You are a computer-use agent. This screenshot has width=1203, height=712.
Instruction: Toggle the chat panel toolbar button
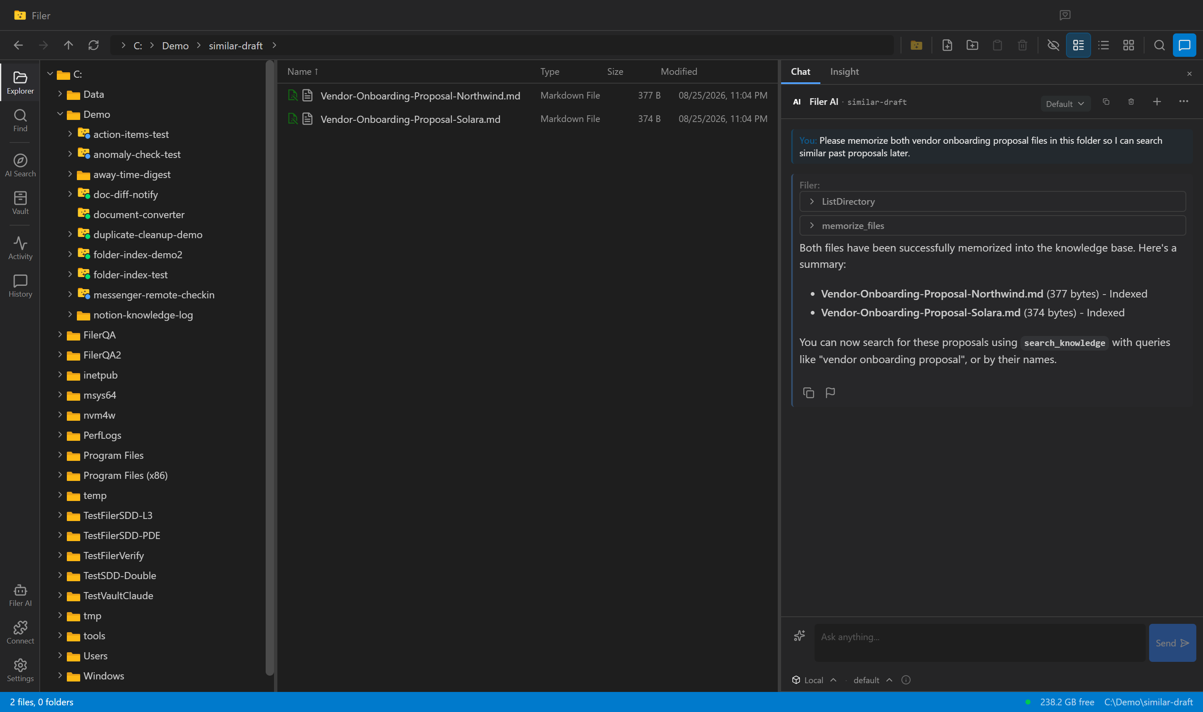point(1184,45)
